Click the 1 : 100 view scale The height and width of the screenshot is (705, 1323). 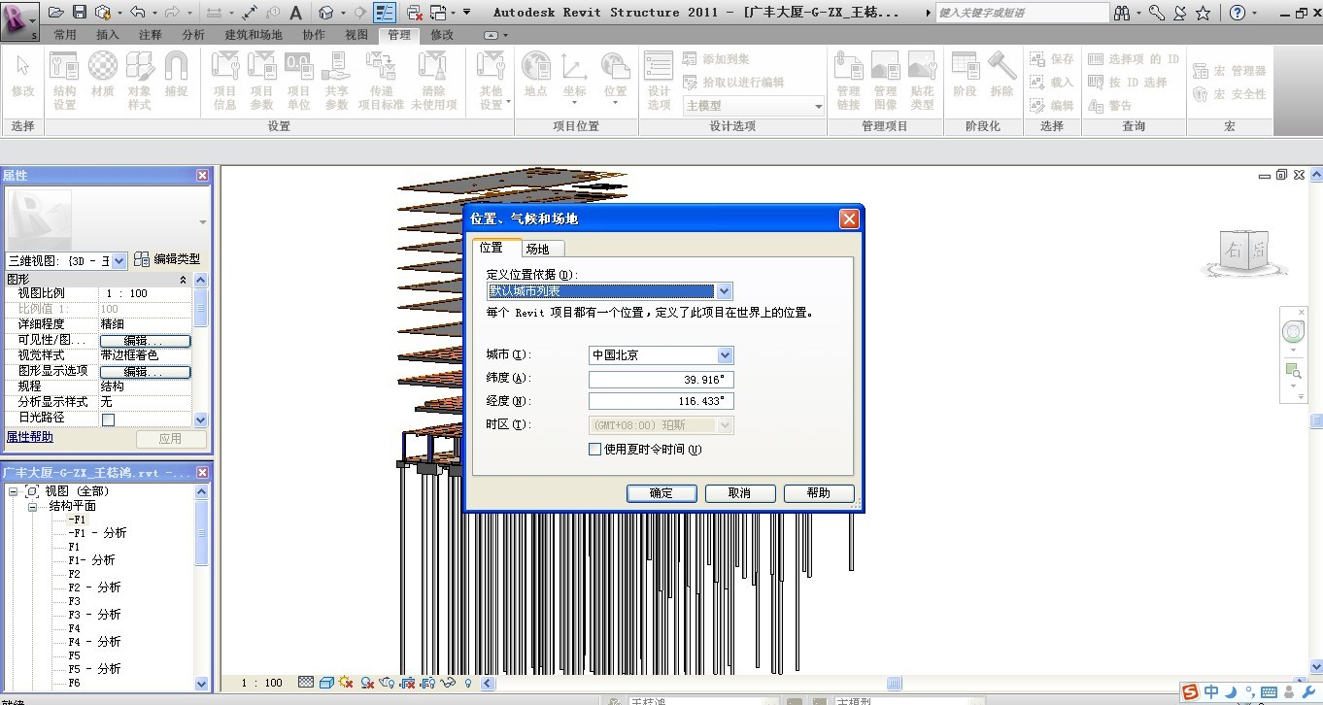click(261, 684)
